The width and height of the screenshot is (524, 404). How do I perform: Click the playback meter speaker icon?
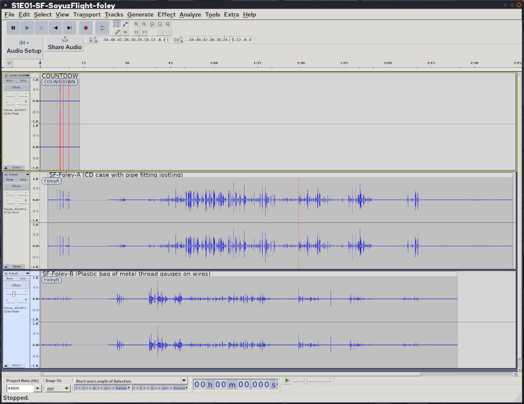pyautogui.click(x=176, y=40)
